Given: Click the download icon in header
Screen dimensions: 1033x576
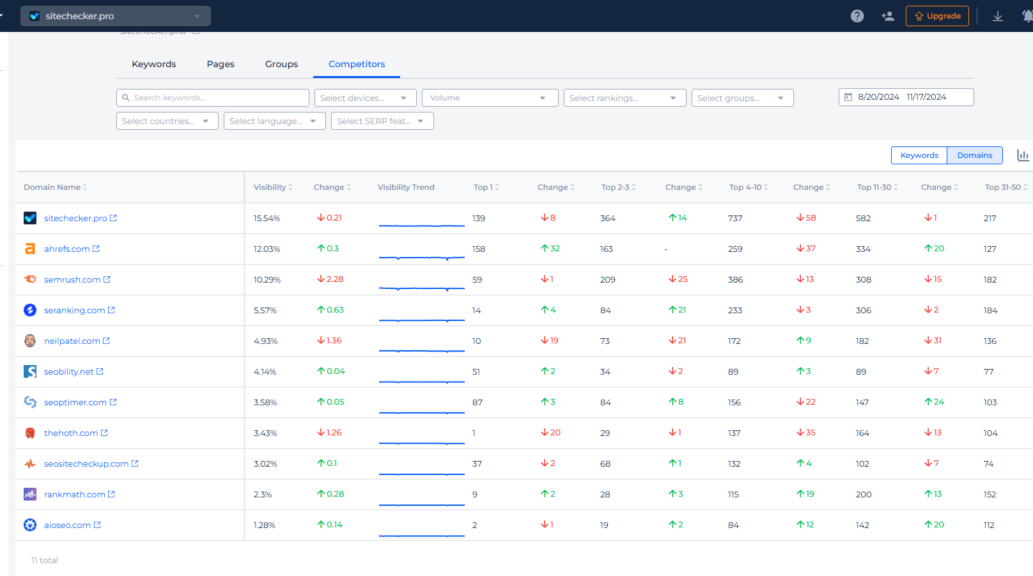Looking at the screenshot, I should pyautogui.click(x=998, y=16).
